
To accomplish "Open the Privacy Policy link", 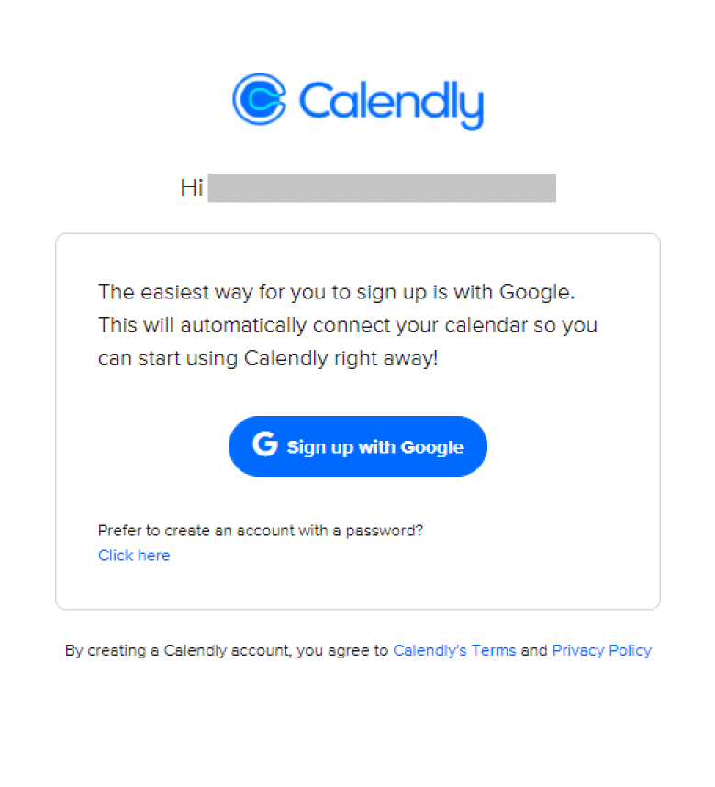I will tap(601, 650).
